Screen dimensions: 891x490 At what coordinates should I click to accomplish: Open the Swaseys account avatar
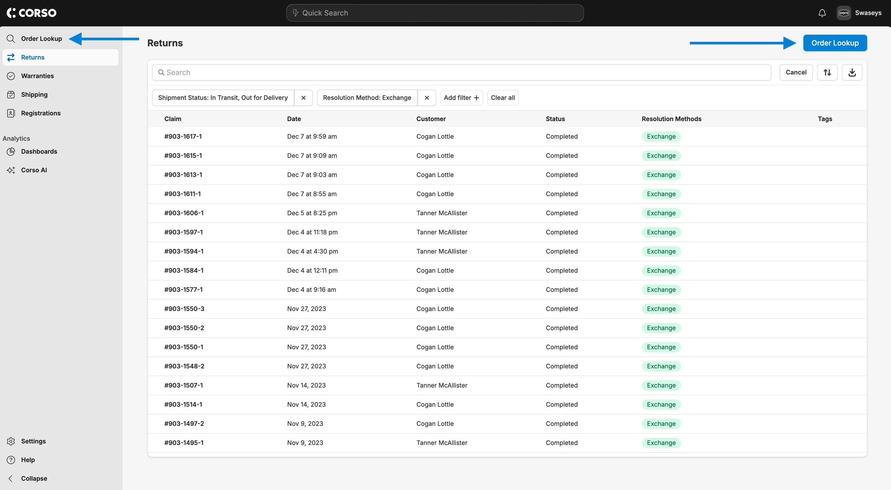tap(844, 13)
